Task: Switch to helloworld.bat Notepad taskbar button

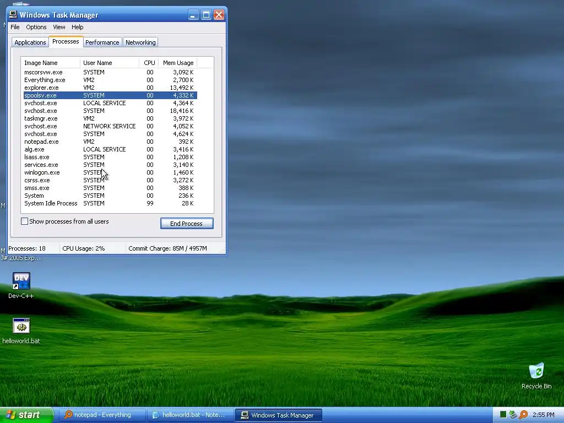Action: click(x=191, y=415)
